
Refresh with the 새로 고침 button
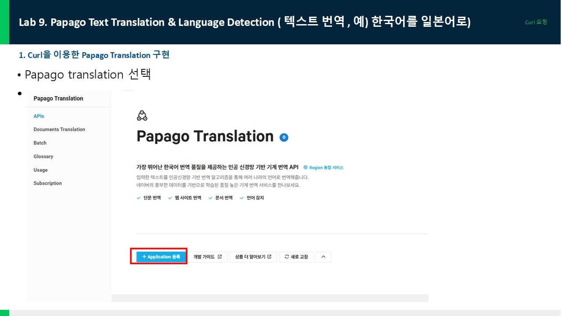click(x=296, y=257)
